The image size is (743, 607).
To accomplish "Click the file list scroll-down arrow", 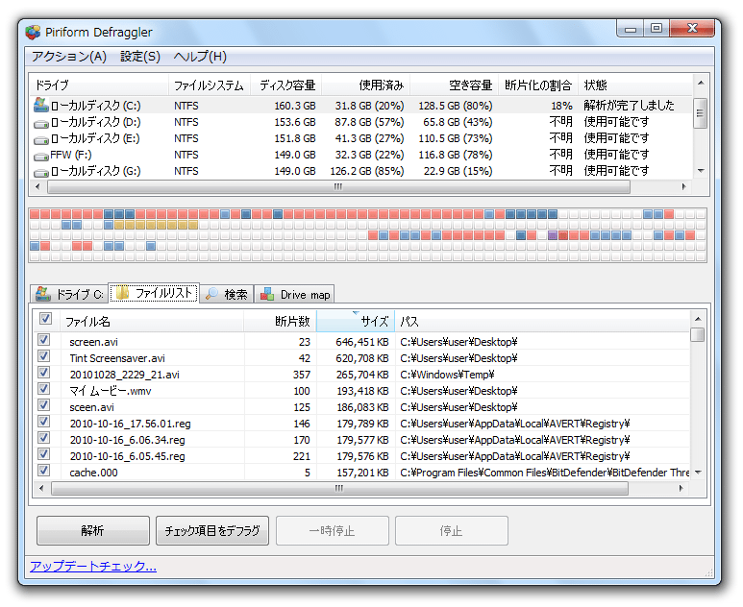I will (x=698, y=473).
